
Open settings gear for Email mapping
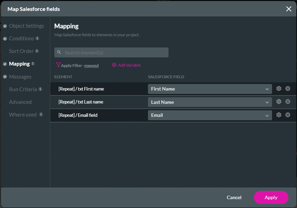(x=279, y=115)
